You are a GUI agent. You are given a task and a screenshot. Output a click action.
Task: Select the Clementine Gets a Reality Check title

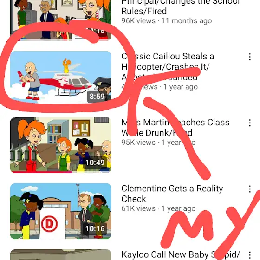pyautogui.click(x=172, y=194)
